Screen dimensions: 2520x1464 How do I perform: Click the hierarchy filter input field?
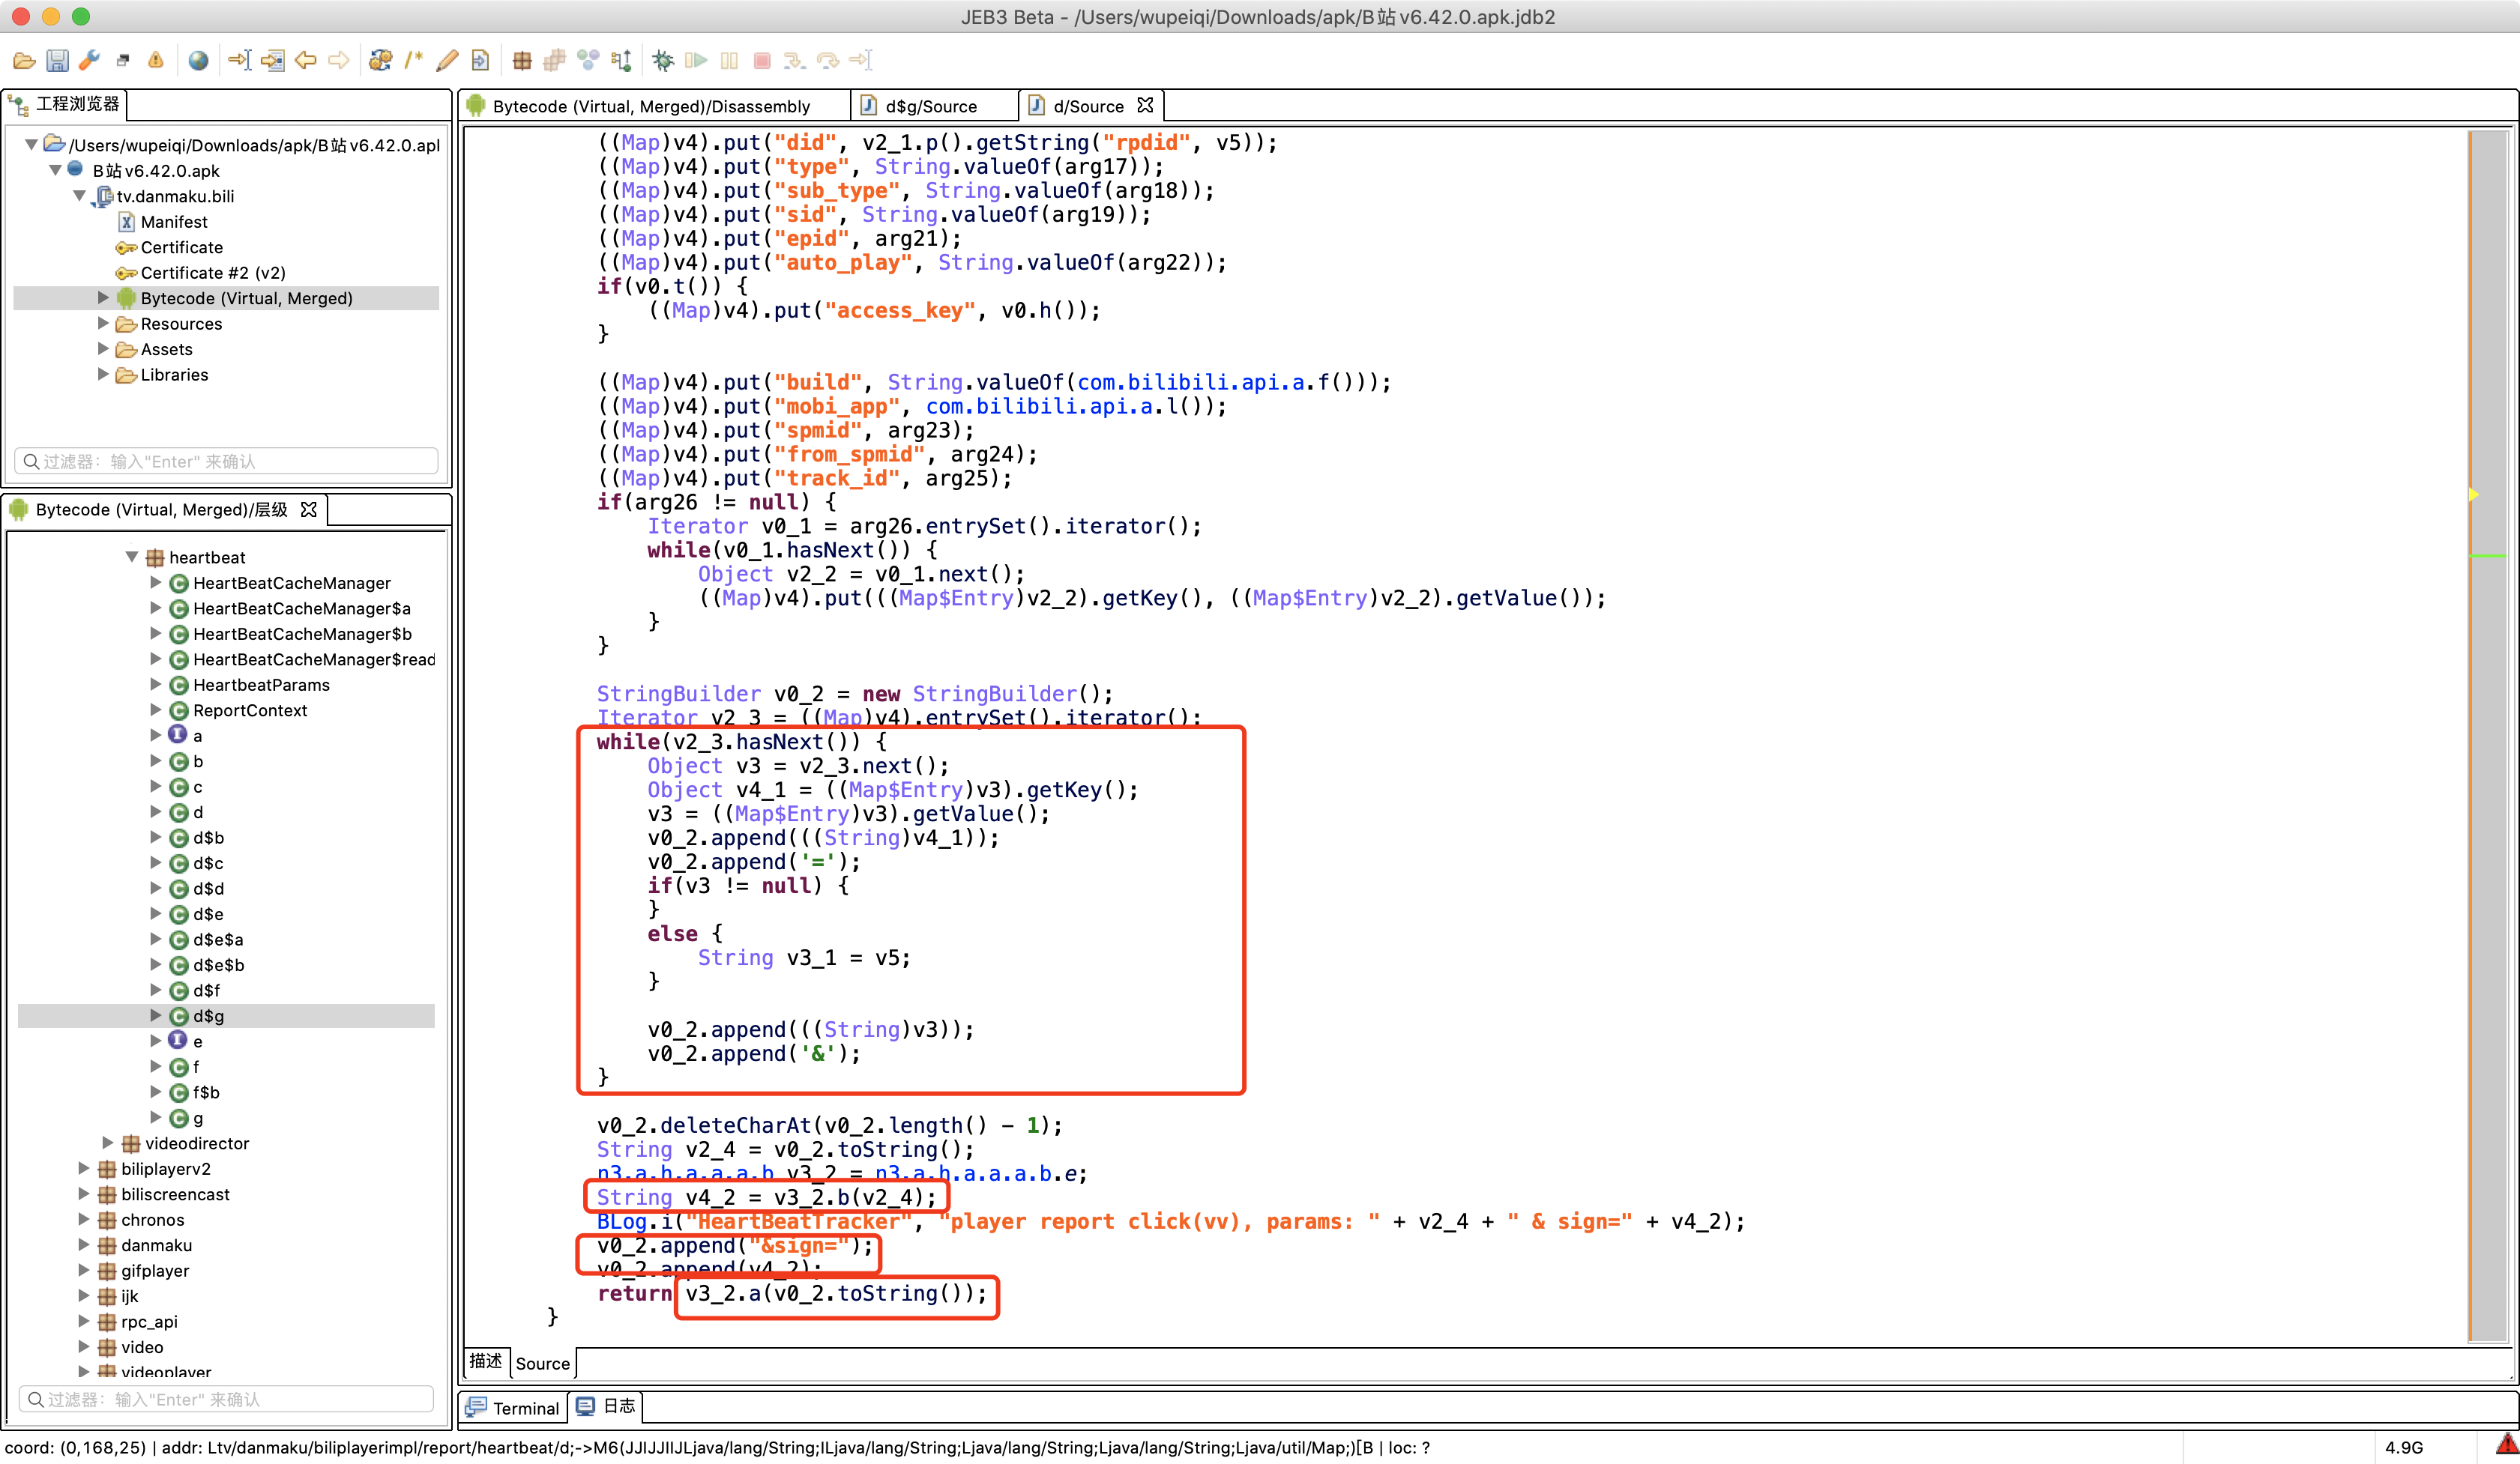226,1399
